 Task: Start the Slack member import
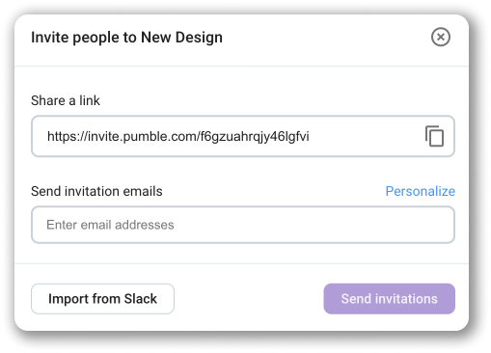click(x=102, y=299)
